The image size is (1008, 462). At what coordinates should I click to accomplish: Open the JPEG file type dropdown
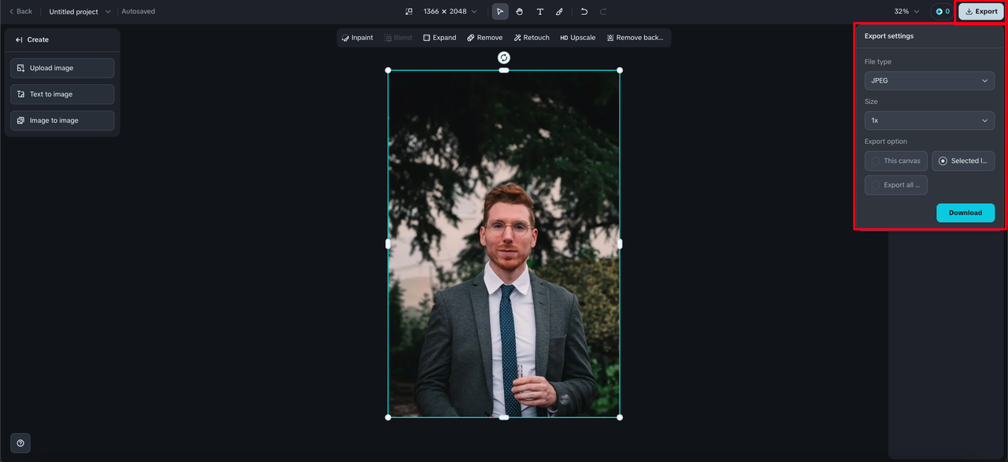click(929, 80)
